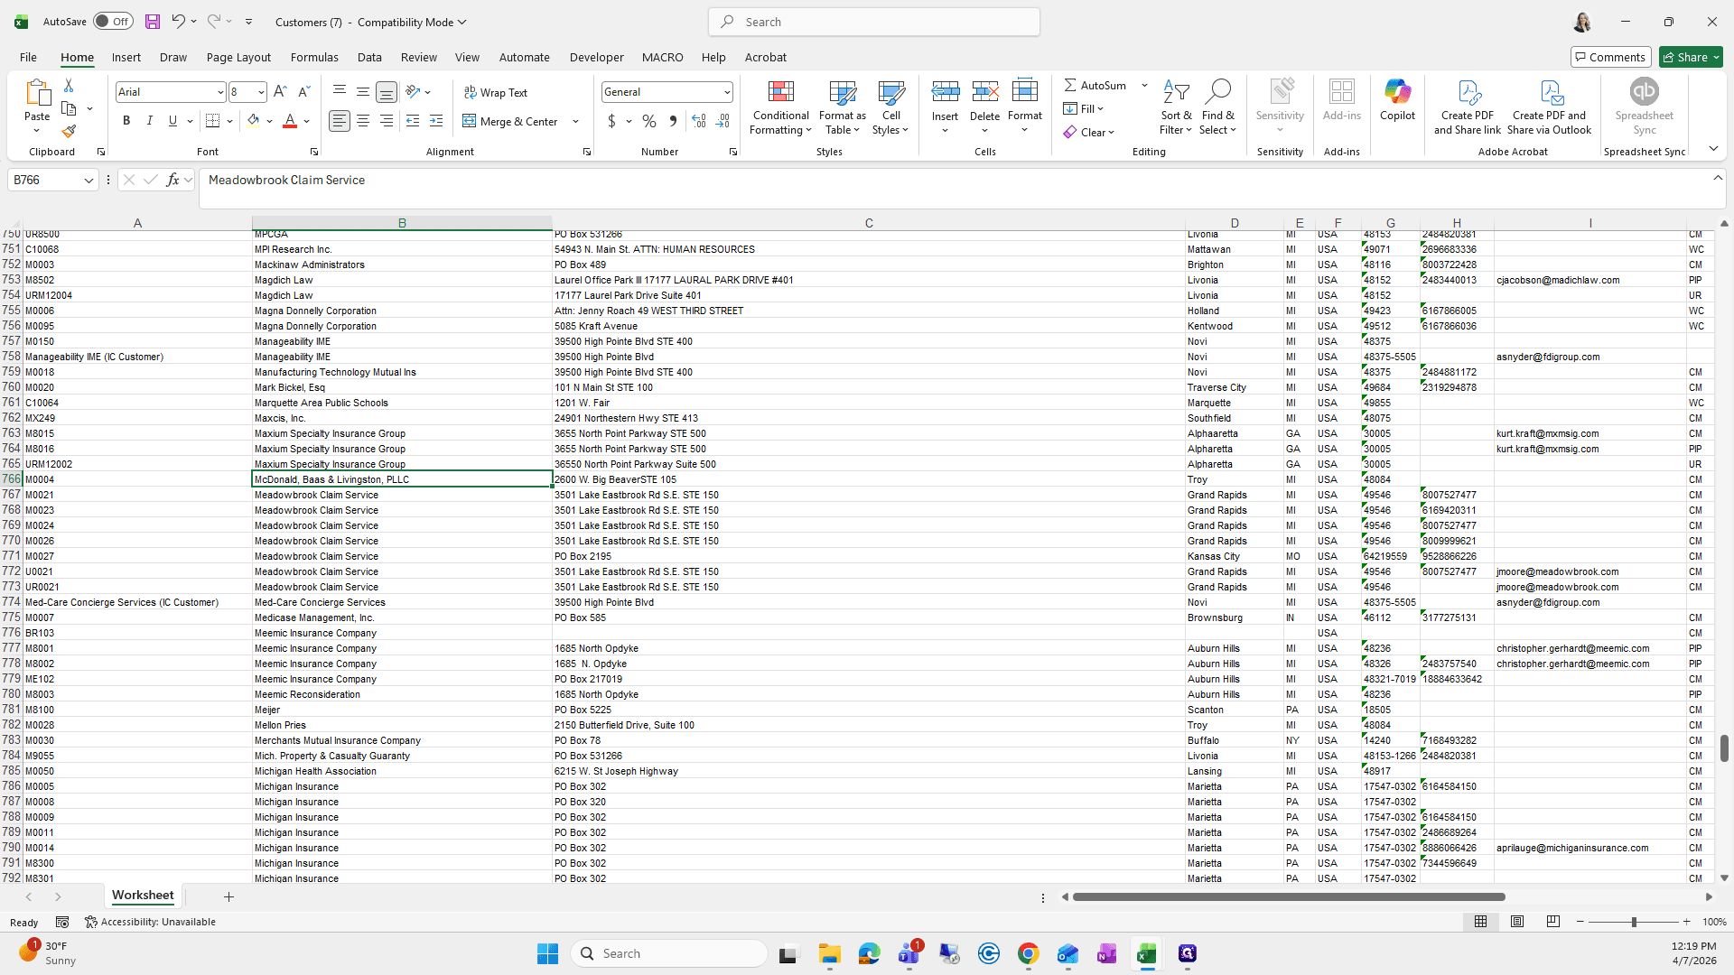Switch to the Formulas ribbon tab

click(314, 57)
